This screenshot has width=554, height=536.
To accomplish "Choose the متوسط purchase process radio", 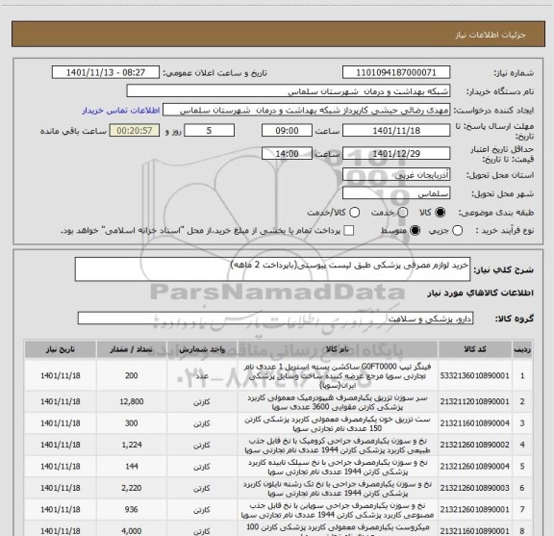I will 415,231.
